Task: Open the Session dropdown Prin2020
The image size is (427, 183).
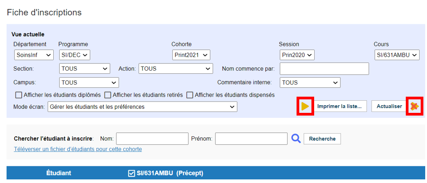Action: (297, 55)
